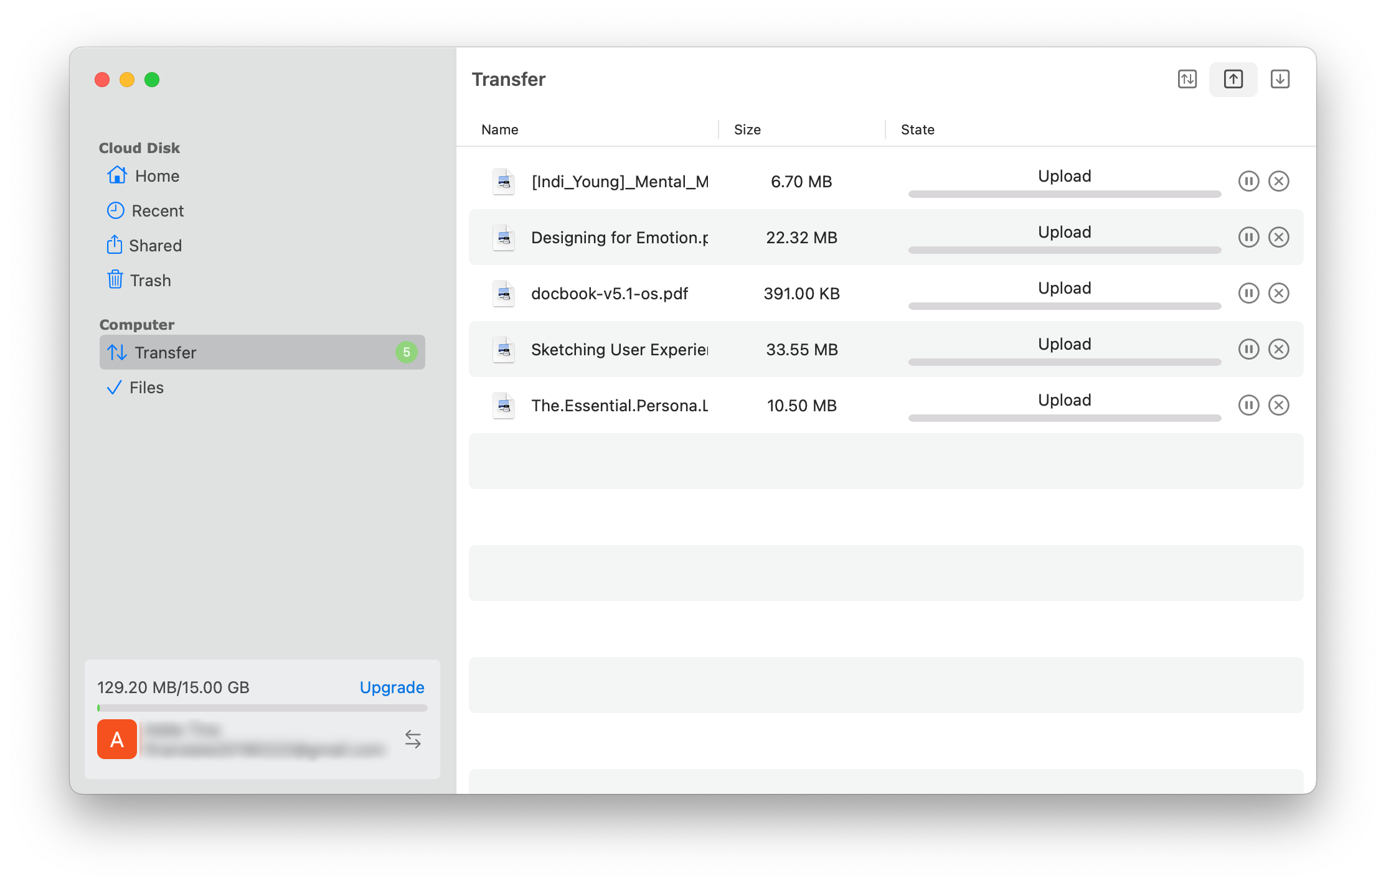Switch to the downloads-only filter icon

click(x=1280, y=79)
